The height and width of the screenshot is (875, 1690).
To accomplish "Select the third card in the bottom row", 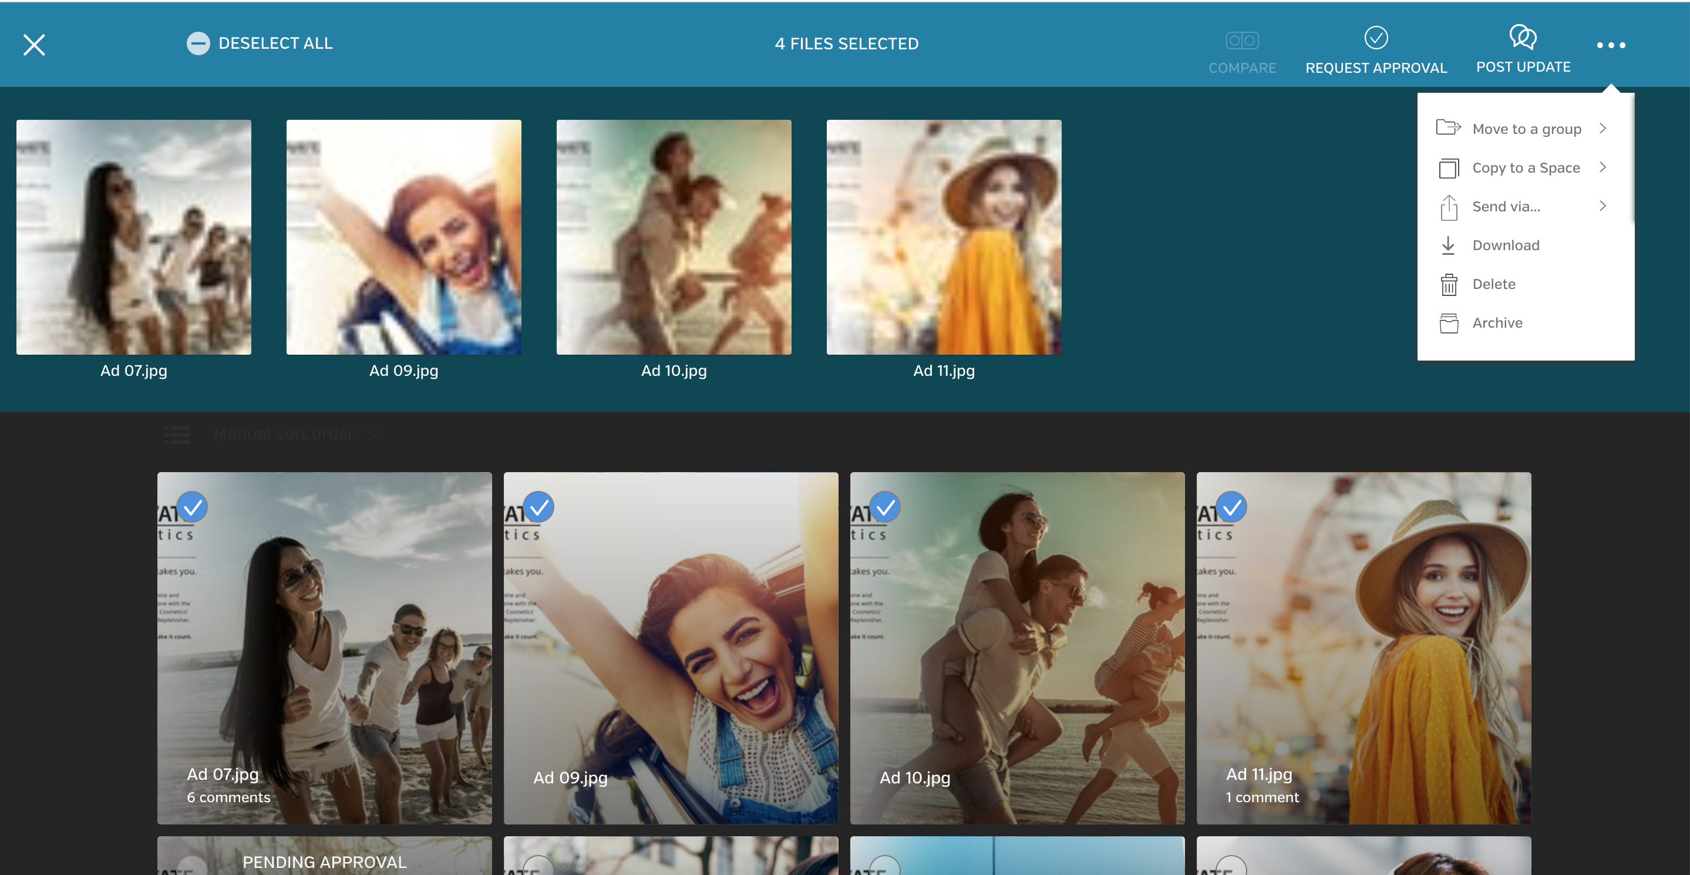I will [884, 866].
